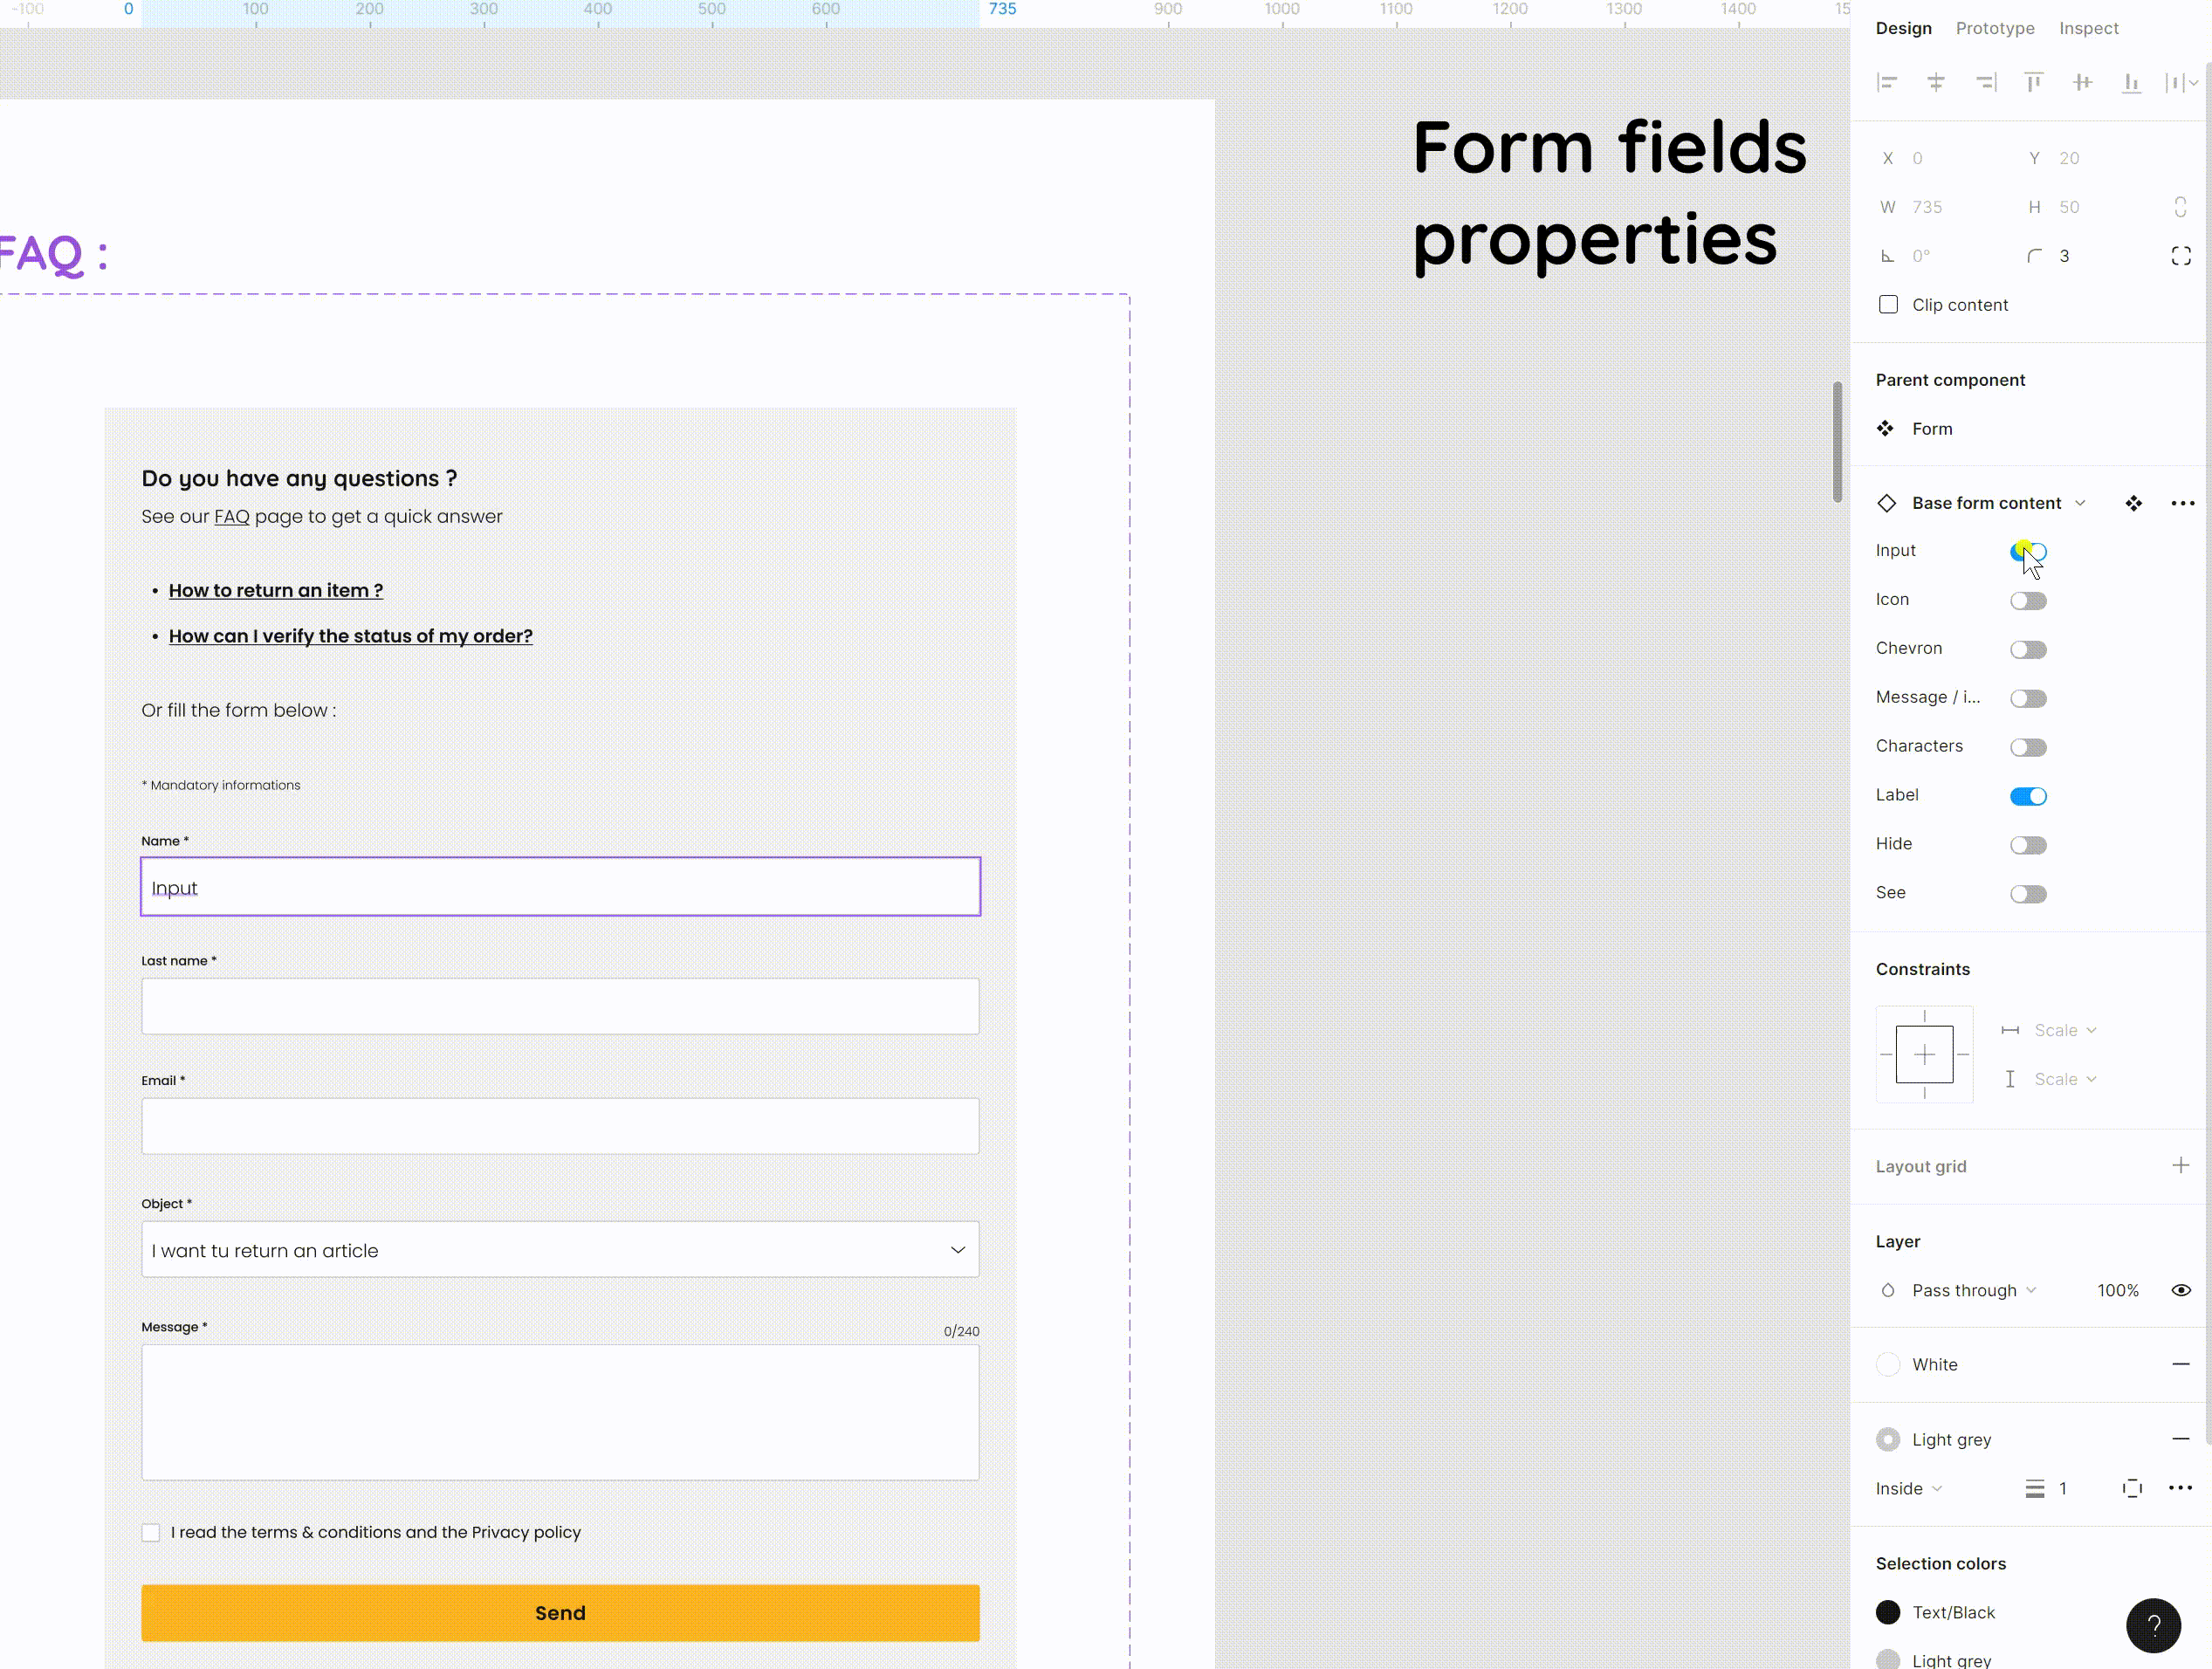
Task: Open the help question mark button
Action: tap(2153, 1625)
